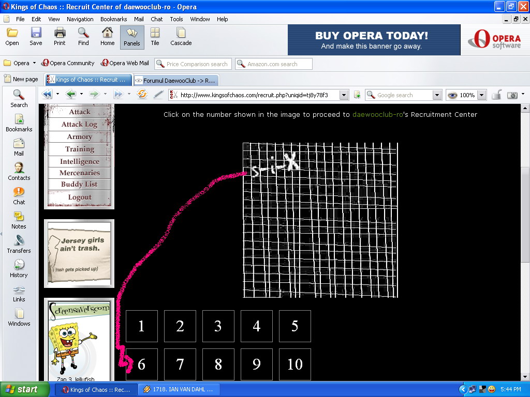
Task: Open the Notes panel in sidebar
Action: [19, 220]
